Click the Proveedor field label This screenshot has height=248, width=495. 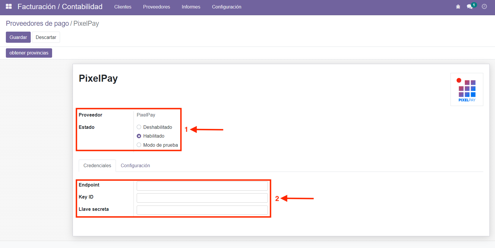coord(90,115)
